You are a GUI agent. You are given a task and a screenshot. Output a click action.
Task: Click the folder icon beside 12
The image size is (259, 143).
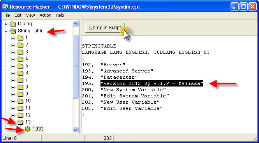[x=20, y=115]
